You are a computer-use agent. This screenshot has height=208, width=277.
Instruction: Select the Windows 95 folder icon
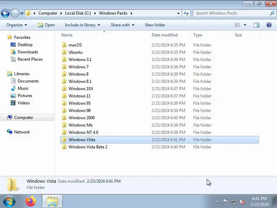click(64, 103)
